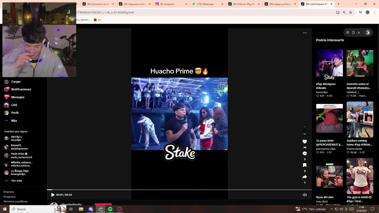Image resolution: width=379 pixels, height=213 pixels.
Task: Open the Chrome three-dot menu
Action: point(375,12)
